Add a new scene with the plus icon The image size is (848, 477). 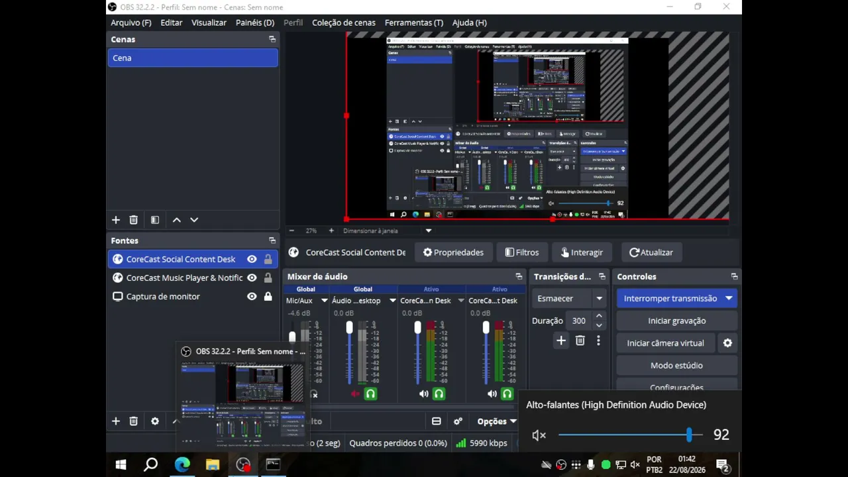click(115, 220)
